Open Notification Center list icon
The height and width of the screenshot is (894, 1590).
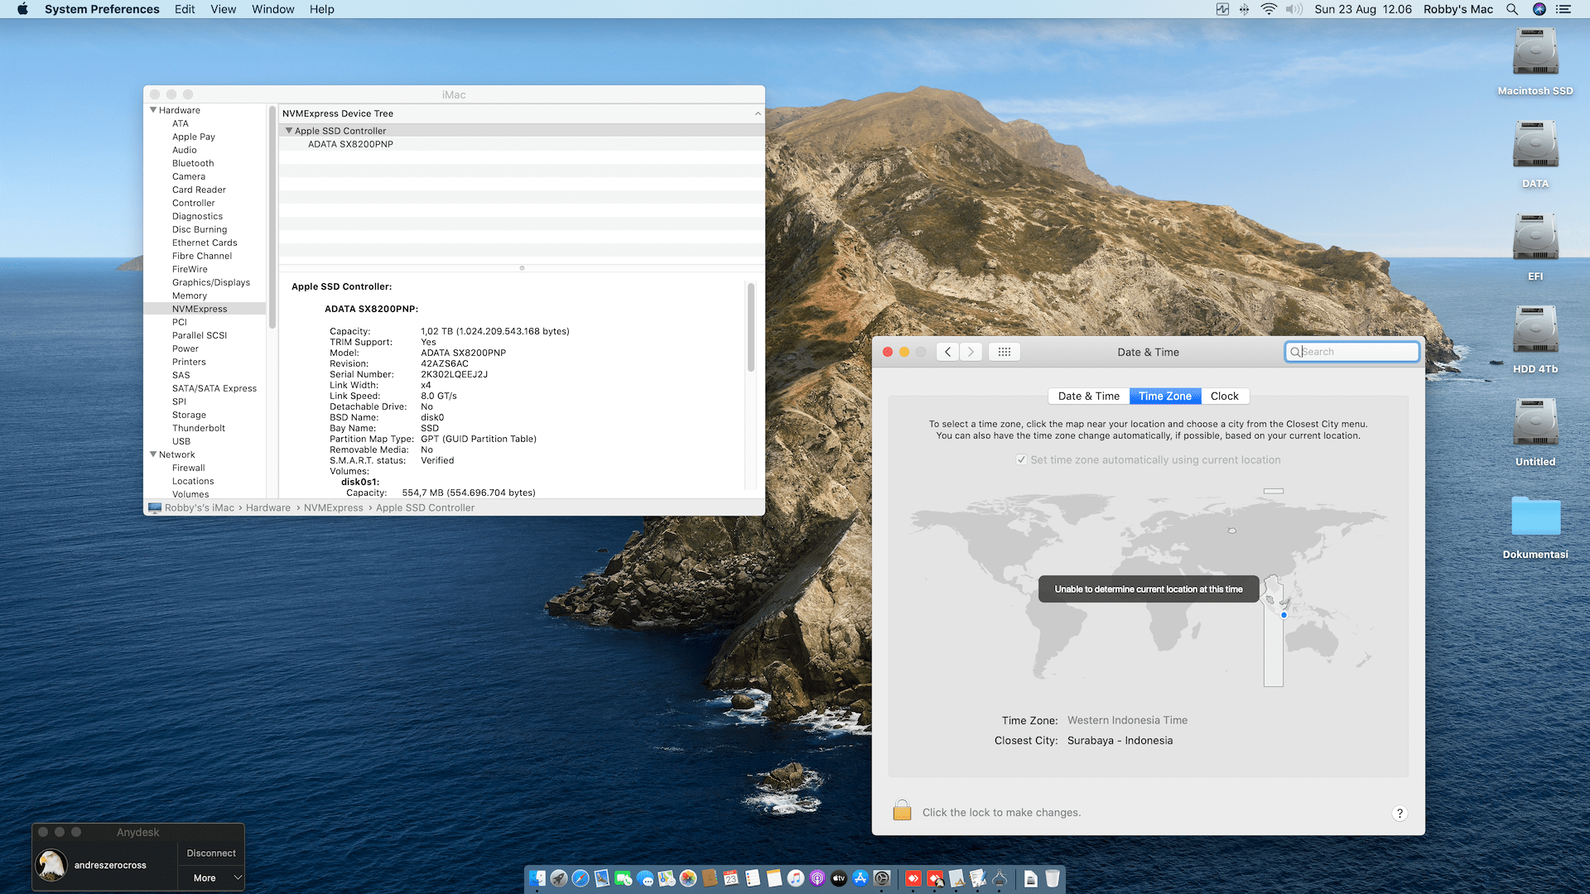click(x=1563, y=9)
